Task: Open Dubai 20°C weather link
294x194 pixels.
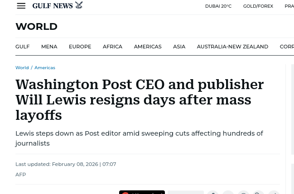Action: click(218, 6)
